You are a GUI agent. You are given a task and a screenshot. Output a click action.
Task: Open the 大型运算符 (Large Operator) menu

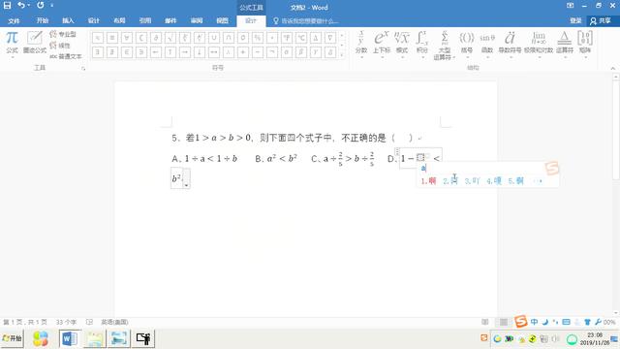445,46
